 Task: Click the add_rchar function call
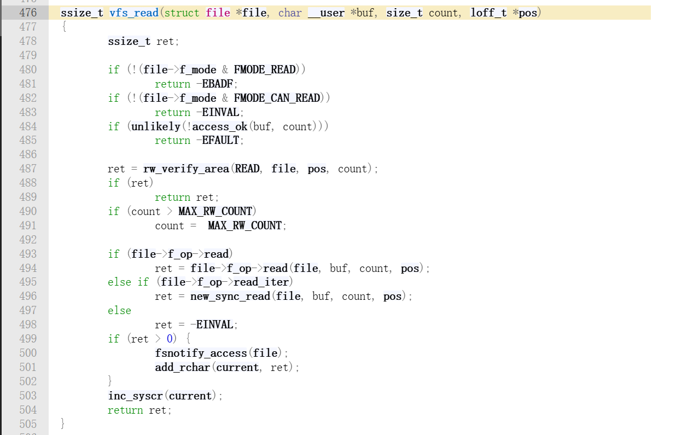(x=183, y=368)
